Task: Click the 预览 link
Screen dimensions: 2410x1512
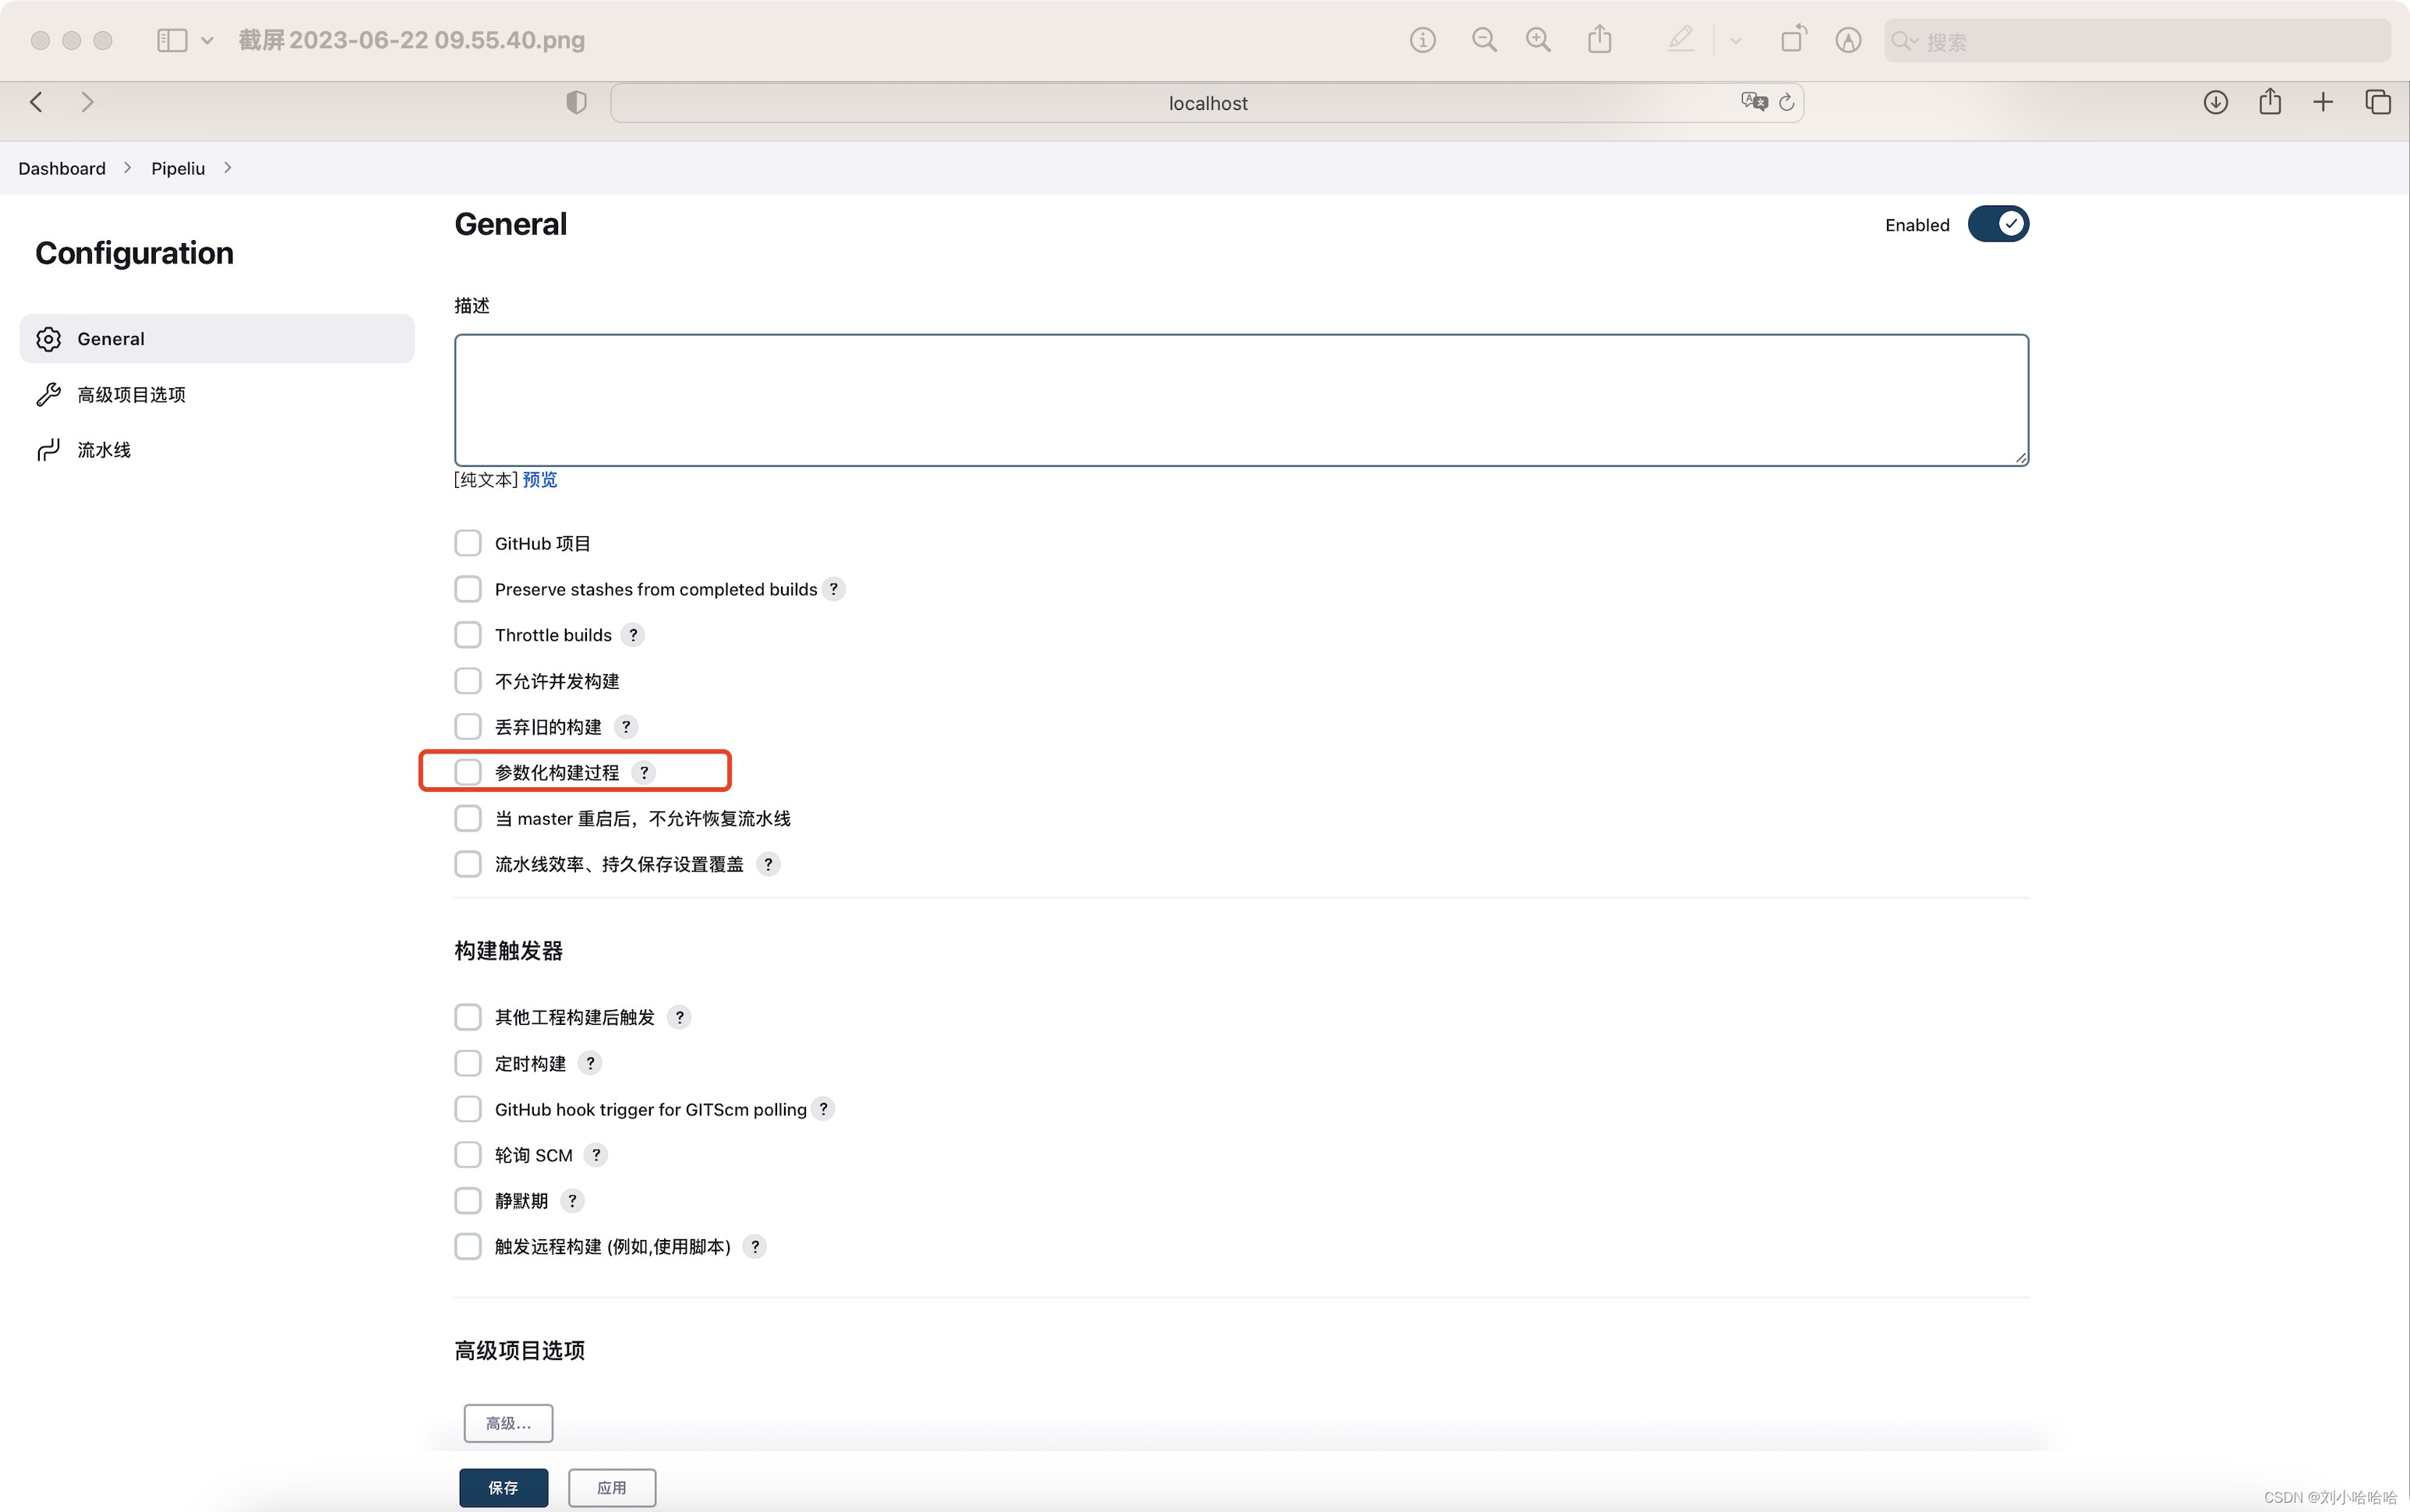Action: (x=540, y=480)
